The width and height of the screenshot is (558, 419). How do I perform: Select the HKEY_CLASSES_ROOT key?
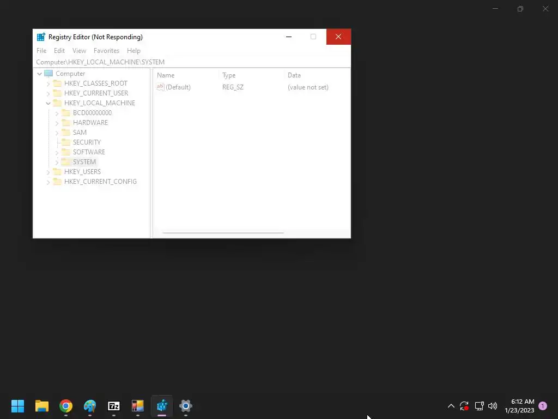click(96, 83)
